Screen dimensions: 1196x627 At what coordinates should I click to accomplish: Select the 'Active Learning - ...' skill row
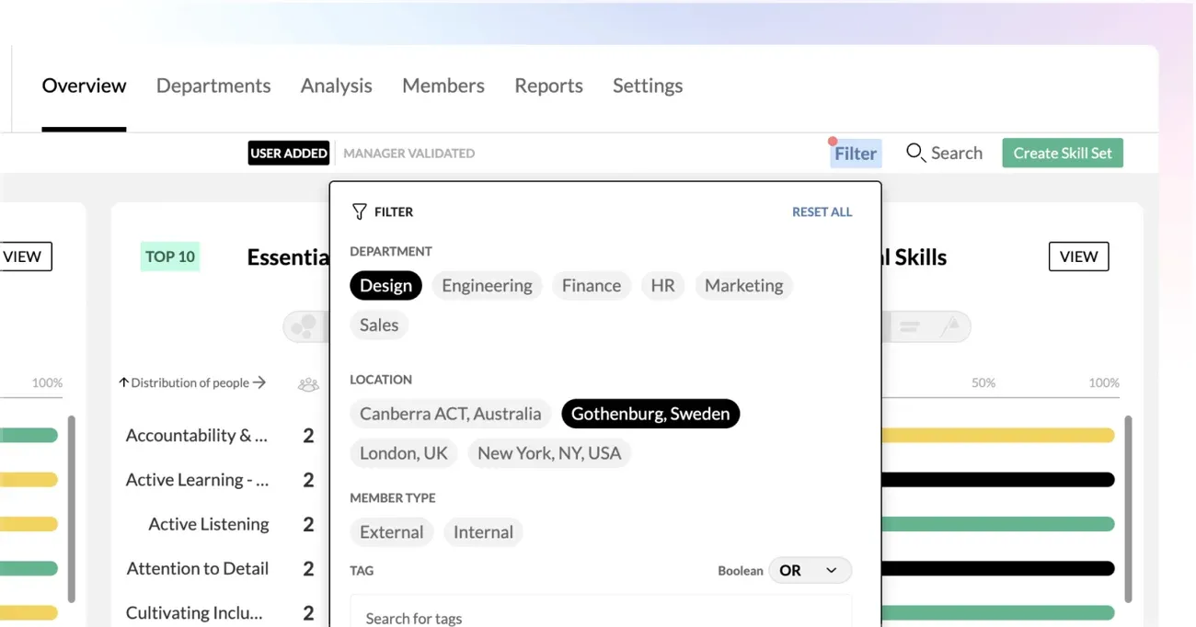(197, 480)
